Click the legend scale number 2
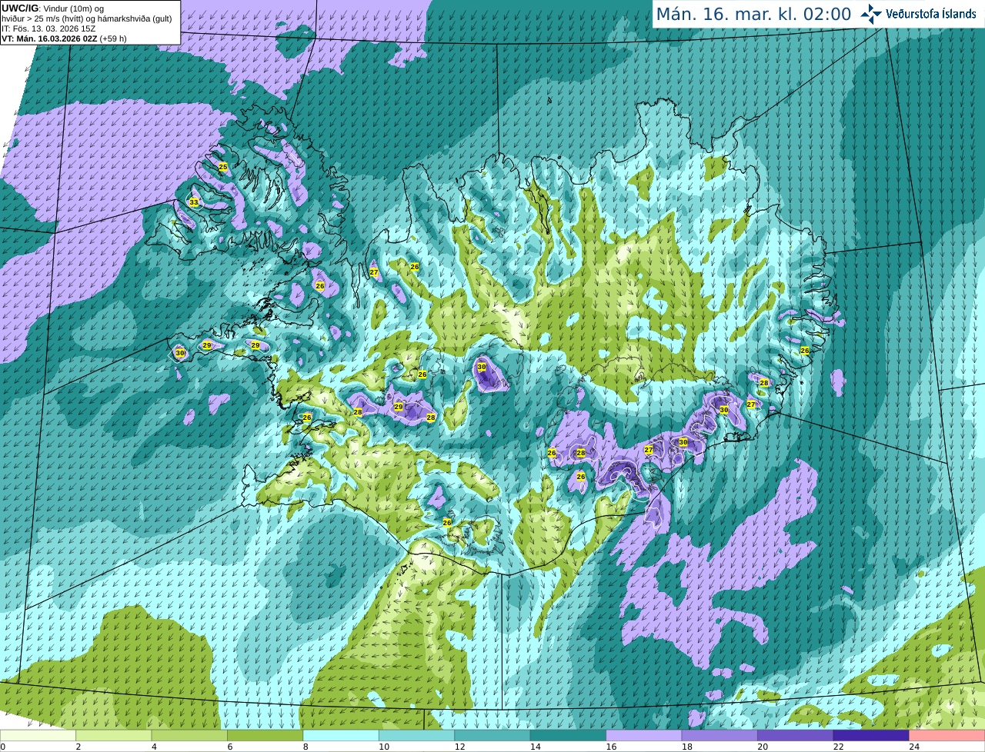 tap(78, 747)
